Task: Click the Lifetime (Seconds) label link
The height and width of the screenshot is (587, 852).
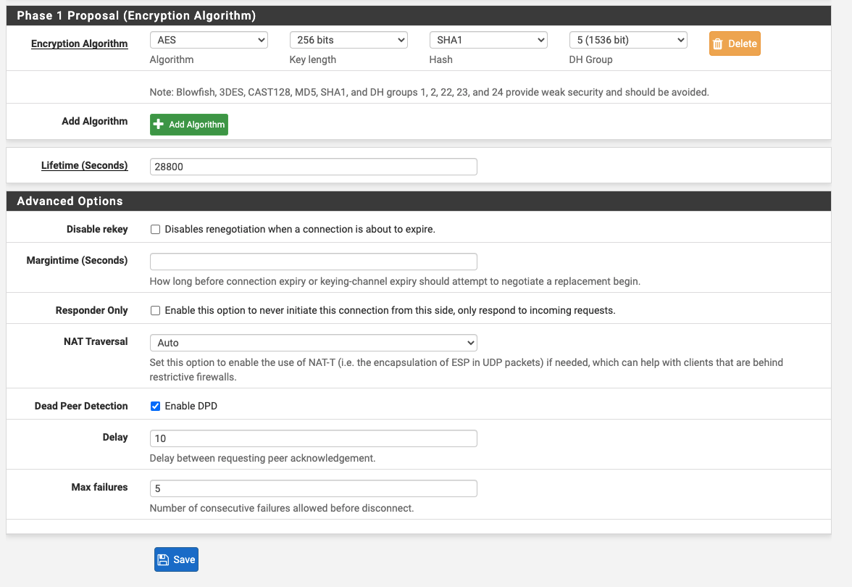Action: pyautogui.click(x=84, y=165)
